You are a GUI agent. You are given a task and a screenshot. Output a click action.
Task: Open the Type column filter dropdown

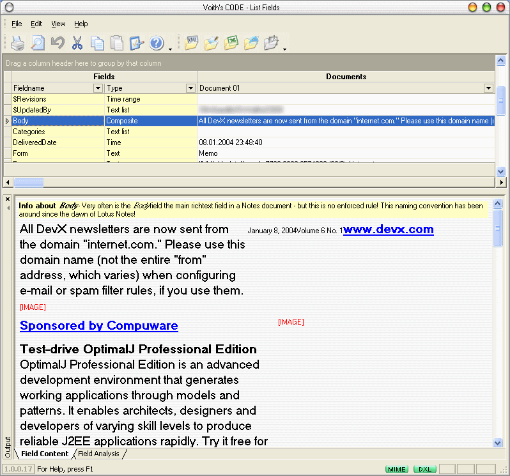(190, 88)
